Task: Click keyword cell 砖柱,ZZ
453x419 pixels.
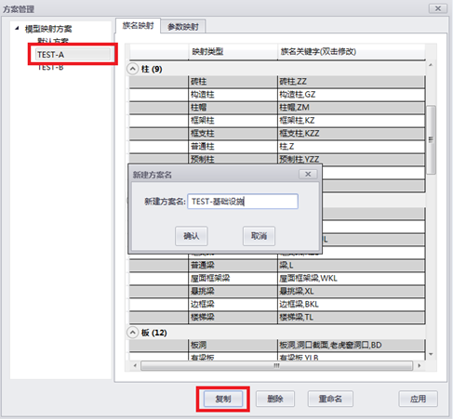Action: pyautogui.click(x=351, y=82)
